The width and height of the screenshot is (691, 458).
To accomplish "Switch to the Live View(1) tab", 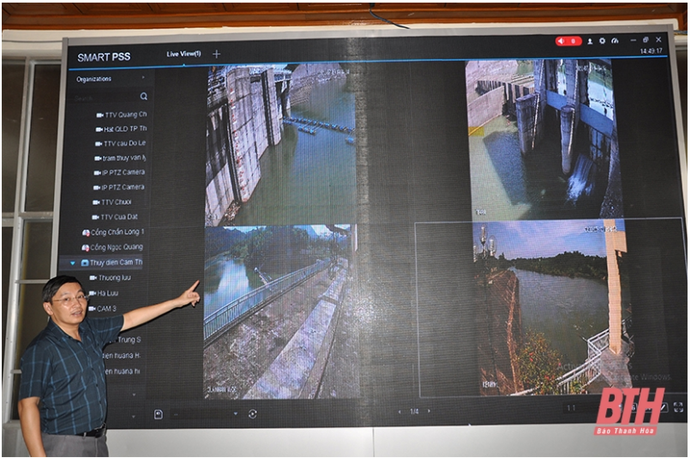I will [183, 54].
